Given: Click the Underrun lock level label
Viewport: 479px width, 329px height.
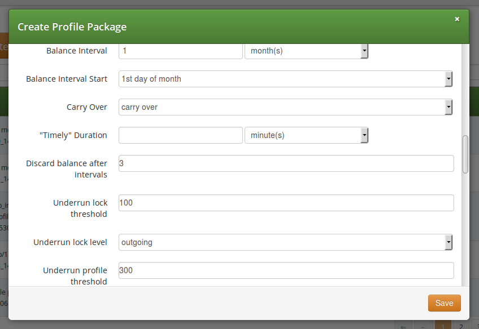Looking at the screenshot, I should point(70,242).
